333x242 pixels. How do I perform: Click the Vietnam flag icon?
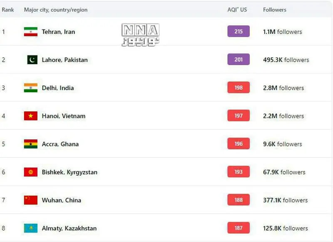point(30,116)
